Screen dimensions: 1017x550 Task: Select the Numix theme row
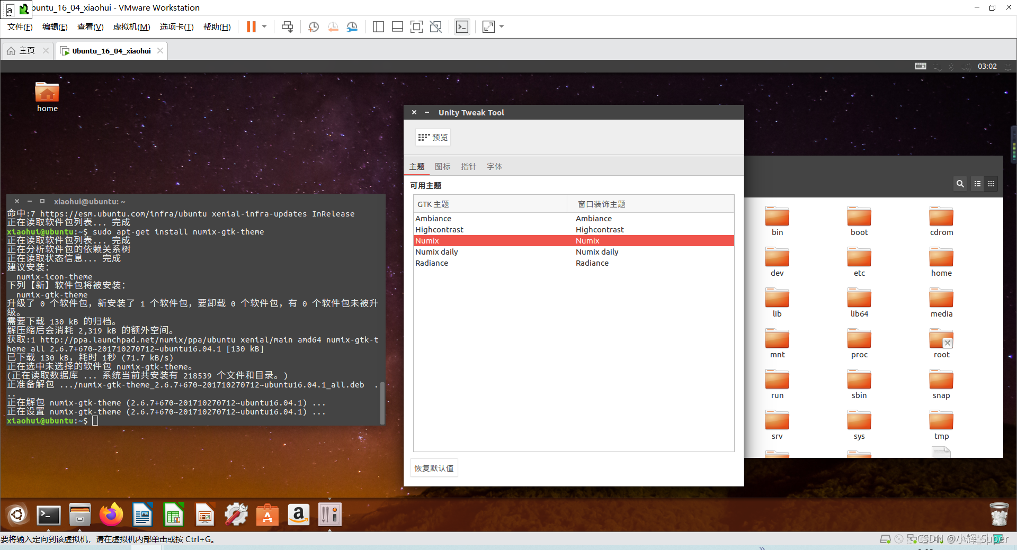tap(574, 241)
